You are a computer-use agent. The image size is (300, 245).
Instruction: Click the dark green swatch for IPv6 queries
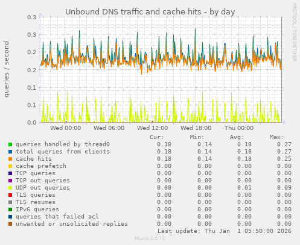pyautogui.click(x=10, y=209)
